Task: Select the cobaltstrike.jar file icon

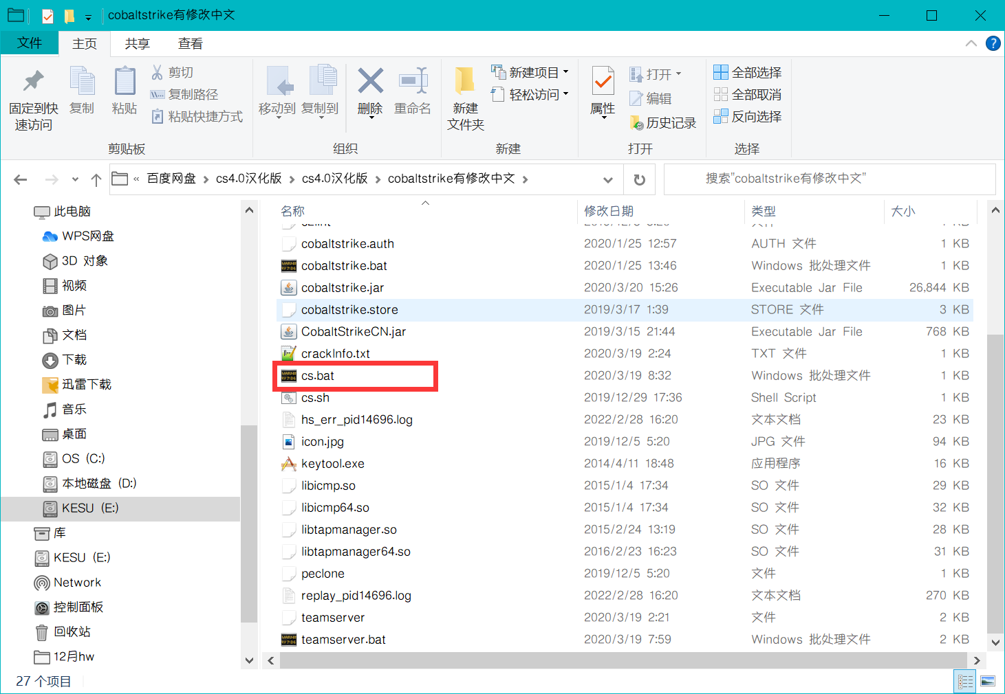Action: tap(289, 288)
